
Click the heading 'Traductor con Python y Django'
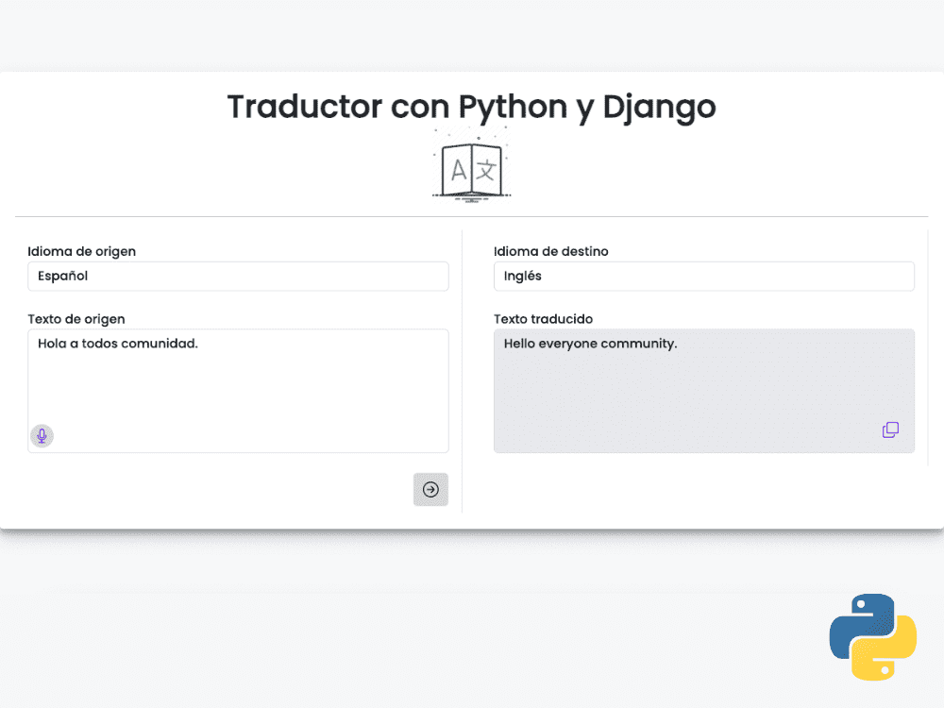471,106
